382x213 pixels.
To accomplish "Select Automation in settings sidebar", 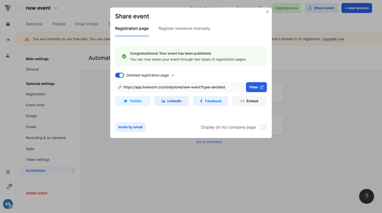I will pos(48,171).
